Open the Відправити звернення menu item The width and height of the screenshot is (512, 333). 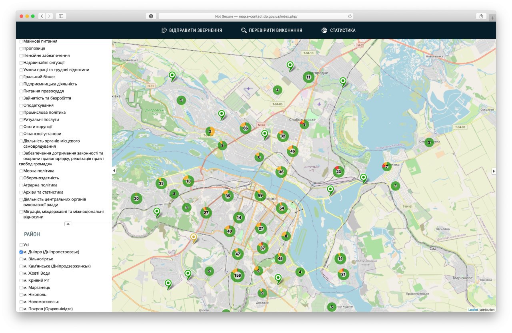point(192,30)
